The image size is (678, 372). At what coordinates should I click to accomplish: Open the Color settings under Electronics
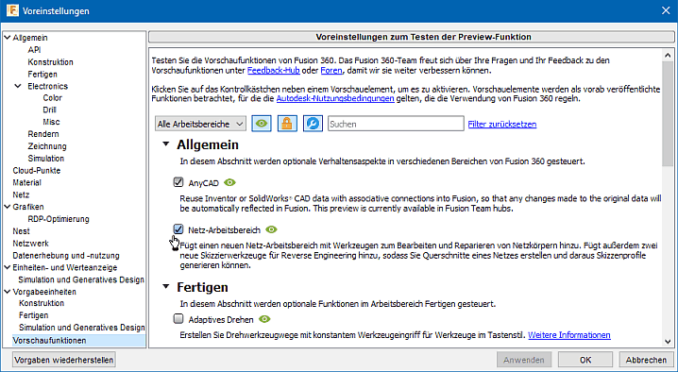click(52, 98)
